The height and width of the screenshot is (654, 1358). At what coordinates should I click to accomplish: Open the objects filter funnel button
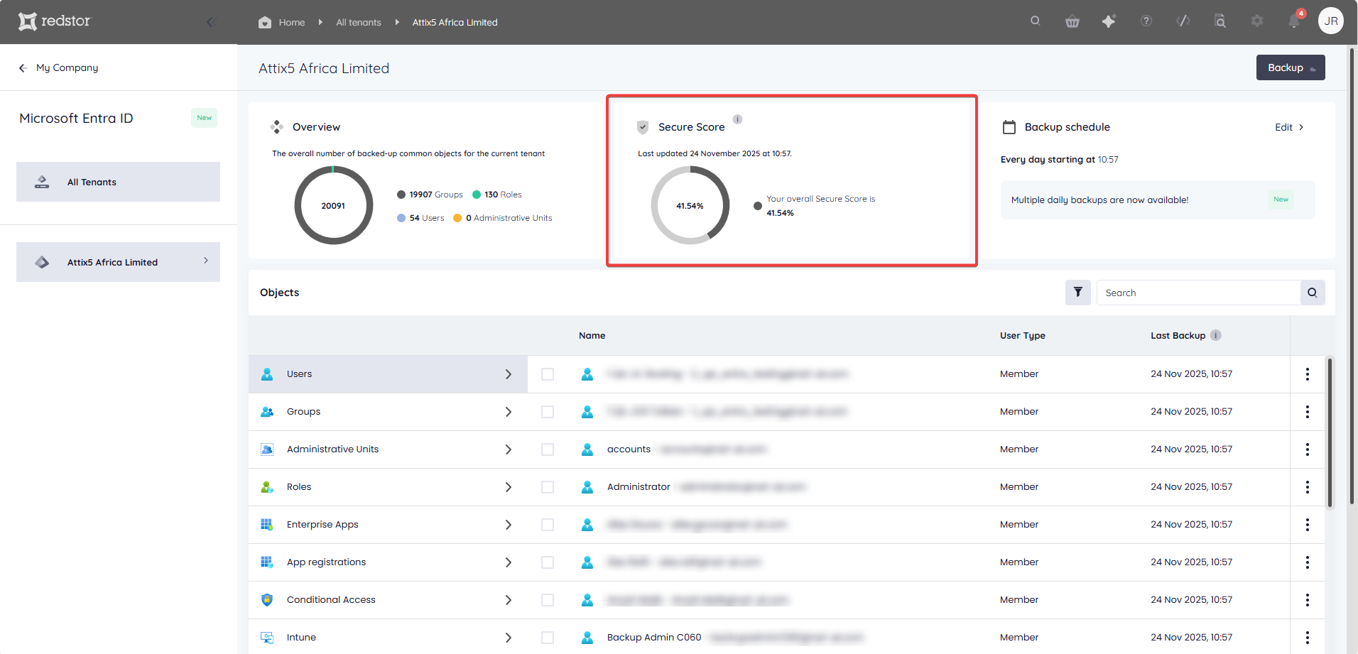[x=1078, y=293]
